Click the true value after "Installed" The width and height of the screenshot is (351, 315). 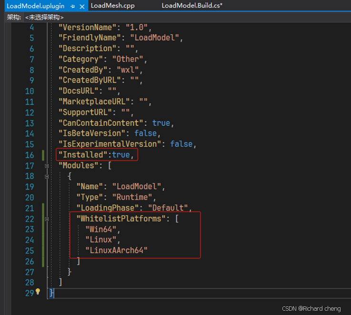tap(121, 155)
